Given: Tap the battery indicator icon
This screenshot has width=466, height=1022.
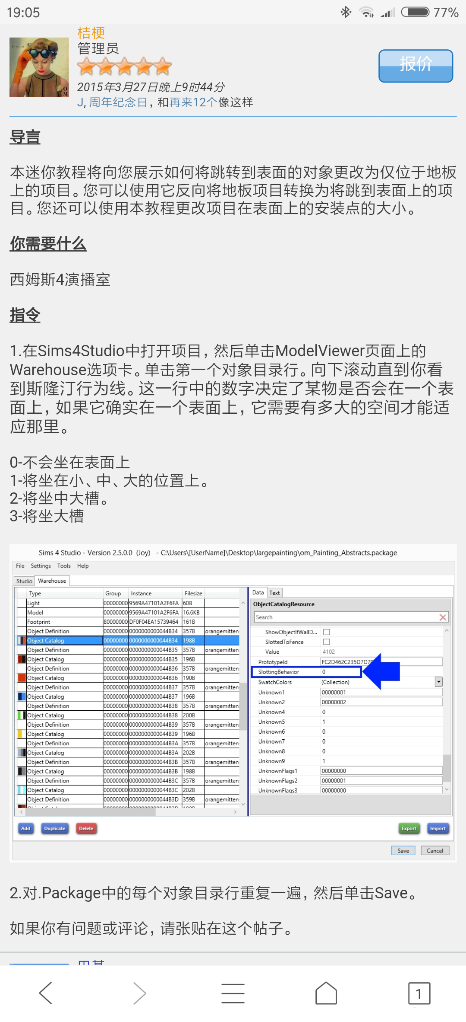Looking at the screenshot, I should coord(415,12).
